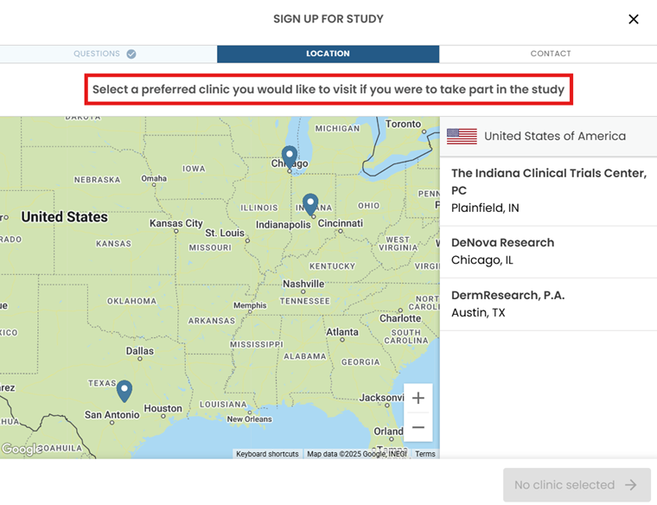Click the Memphis label on the map
Screen dimensions: 657x505
pos(250,305)
